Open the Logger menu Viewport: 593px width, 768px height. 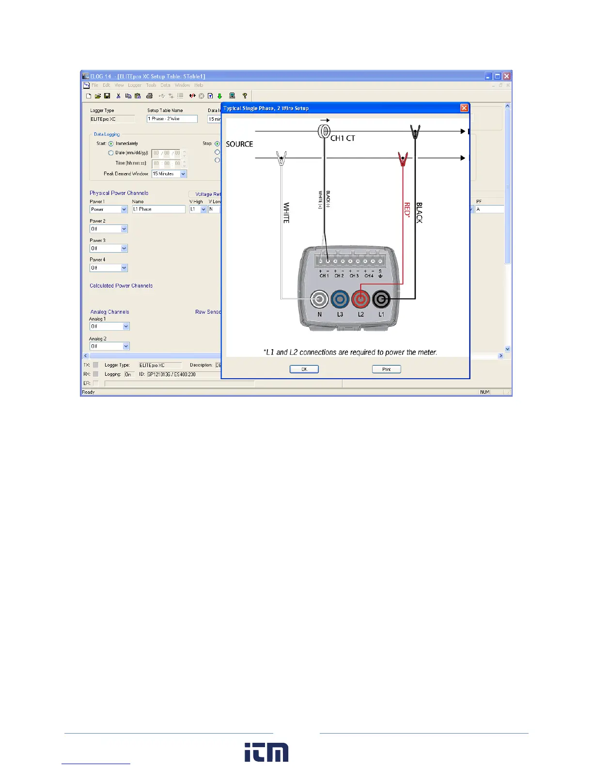[x=135, y=85]
